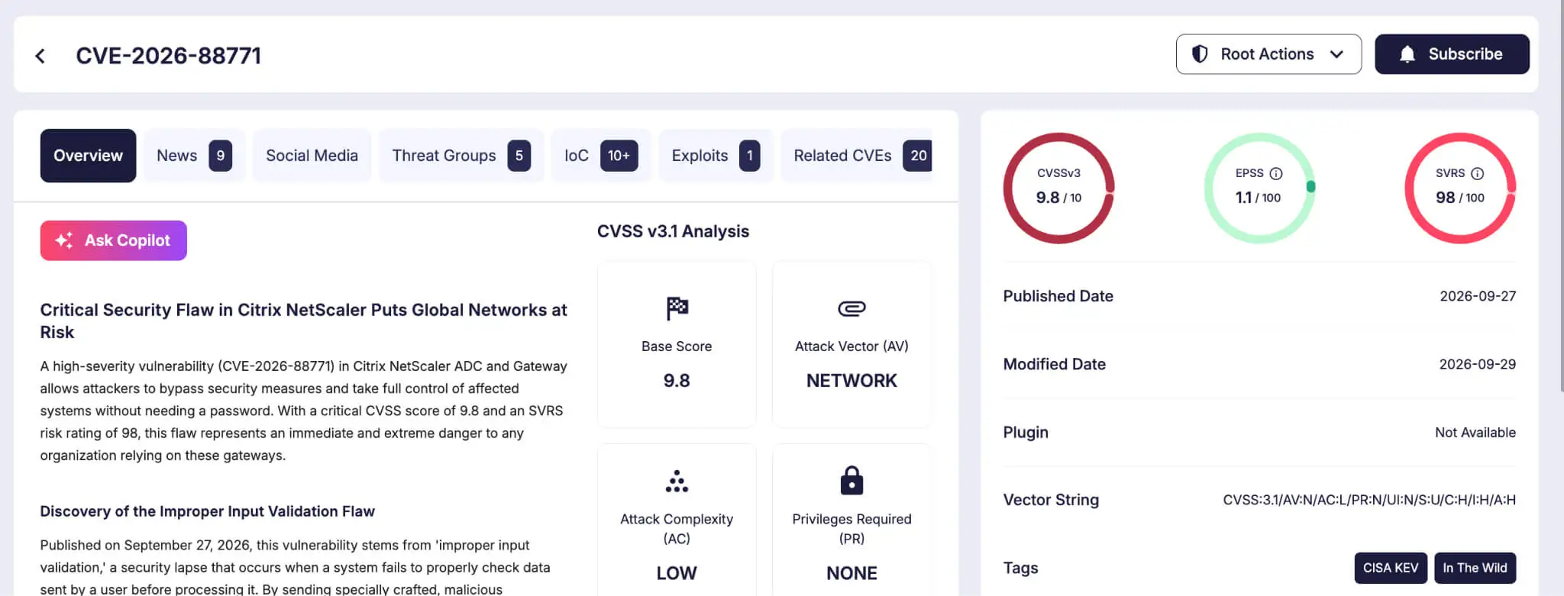Click the Attack Vector paperclip icon

(851, 308)
